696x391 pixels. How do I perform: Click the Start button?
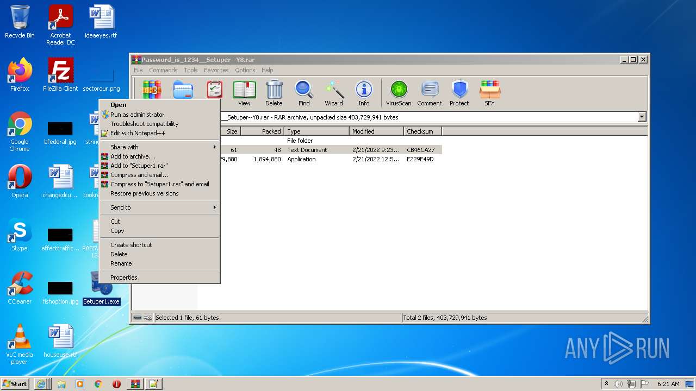pos(15,383)
